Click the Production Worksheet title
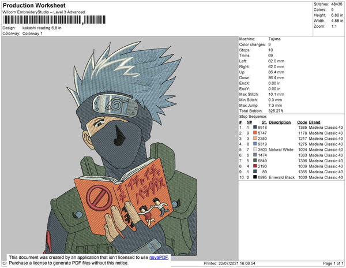346x268 pixels. click(x=34, y=6)
